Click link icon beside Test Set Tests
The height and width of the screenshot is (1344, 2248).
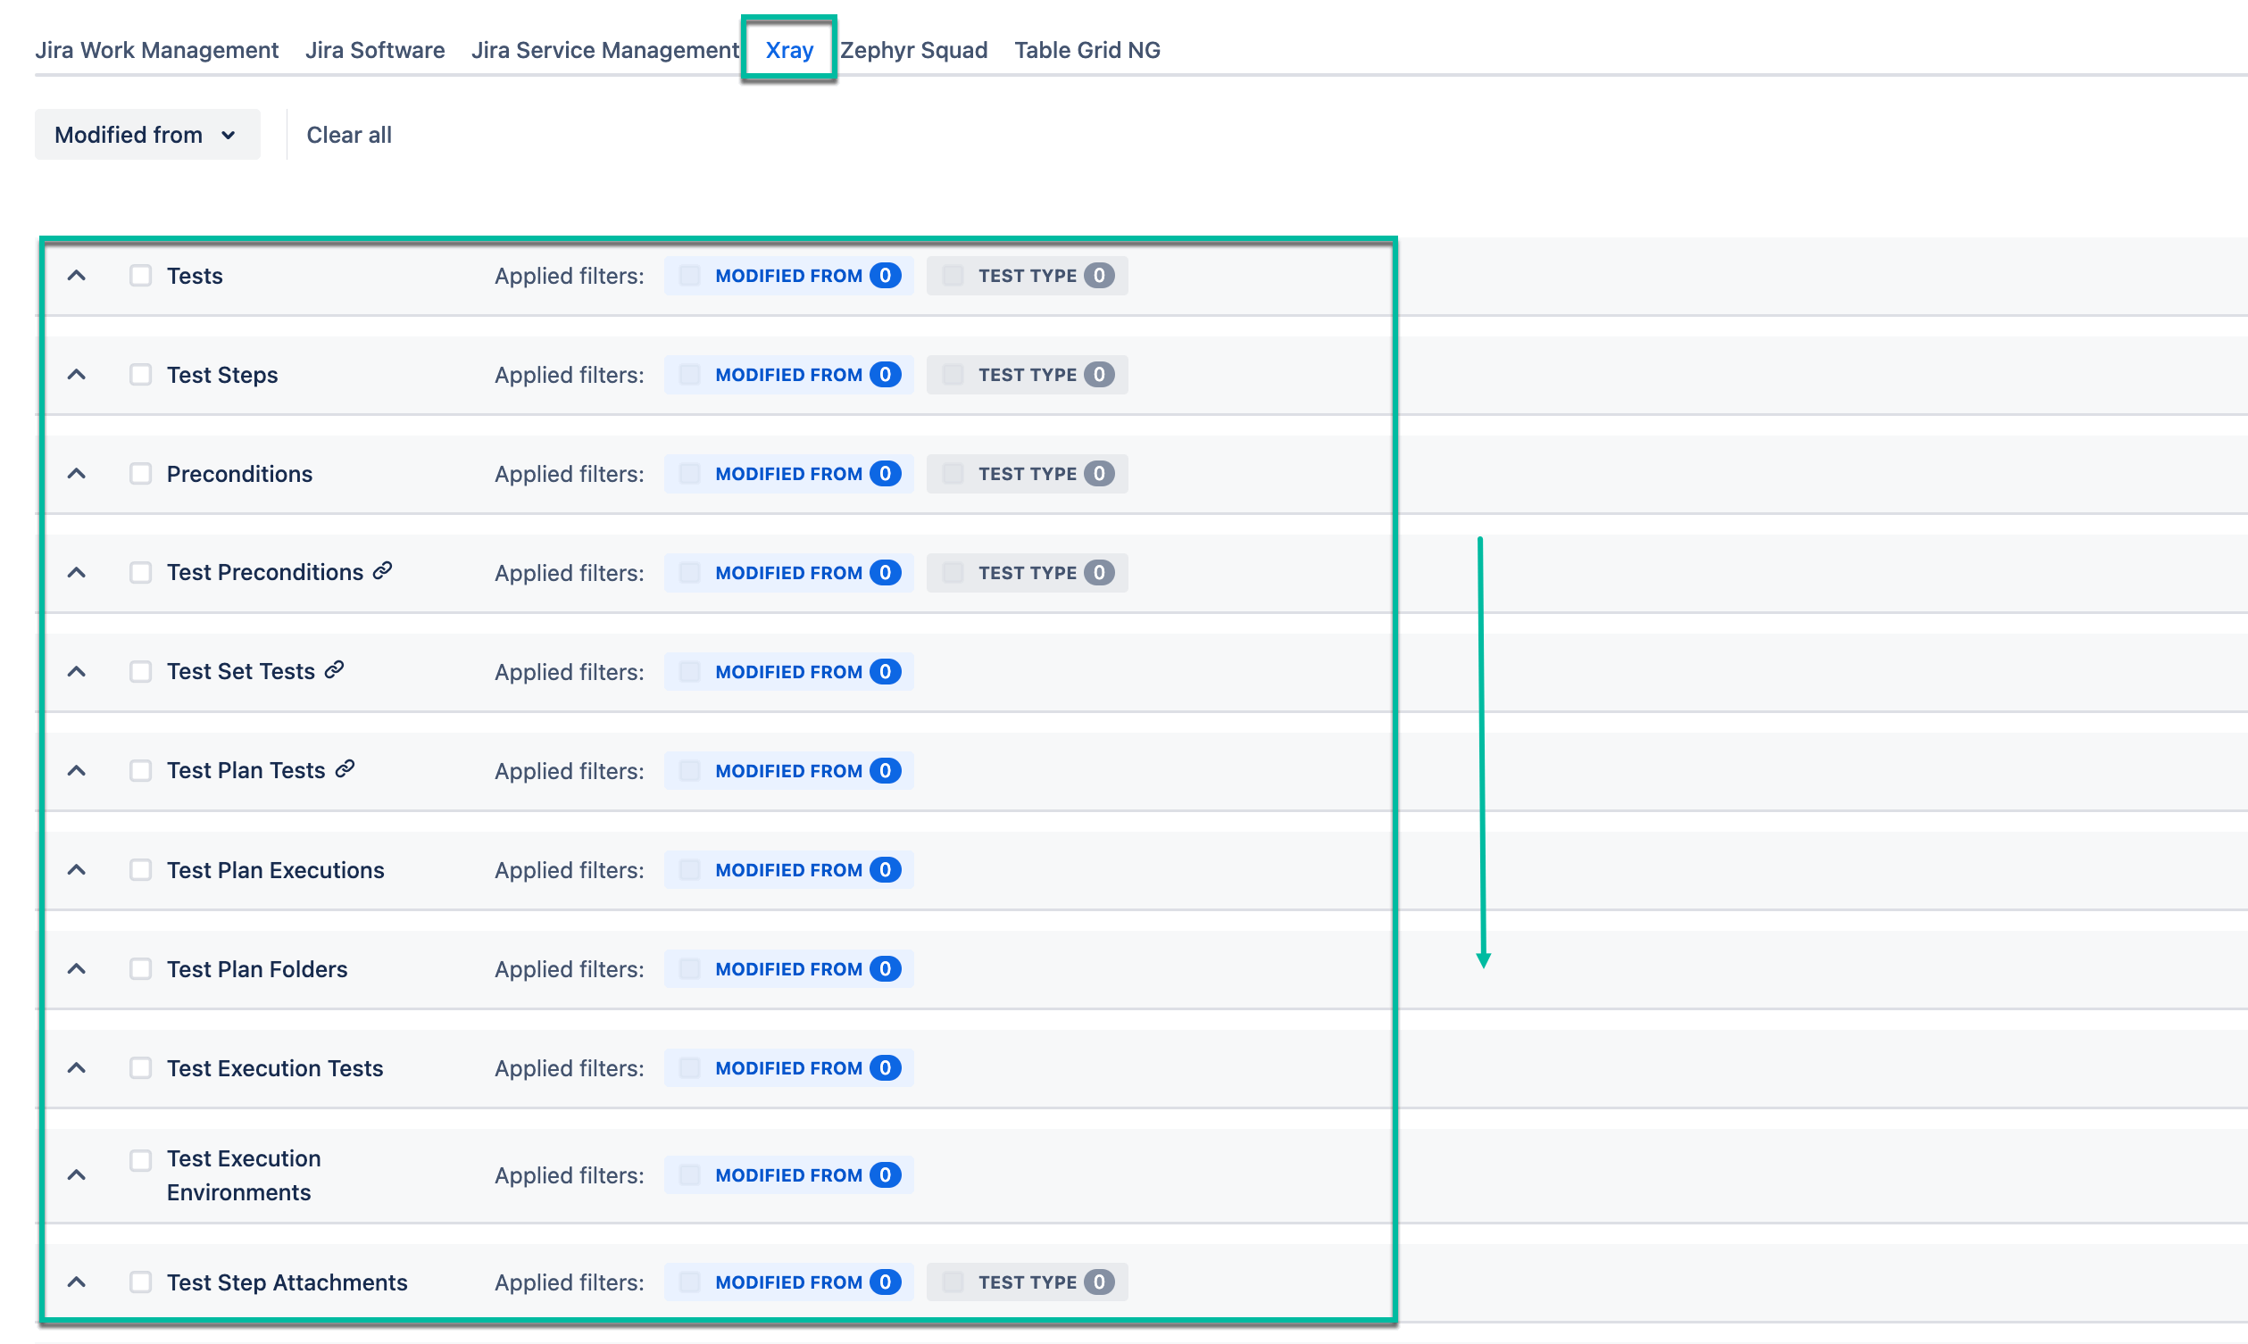pos(334,670)
